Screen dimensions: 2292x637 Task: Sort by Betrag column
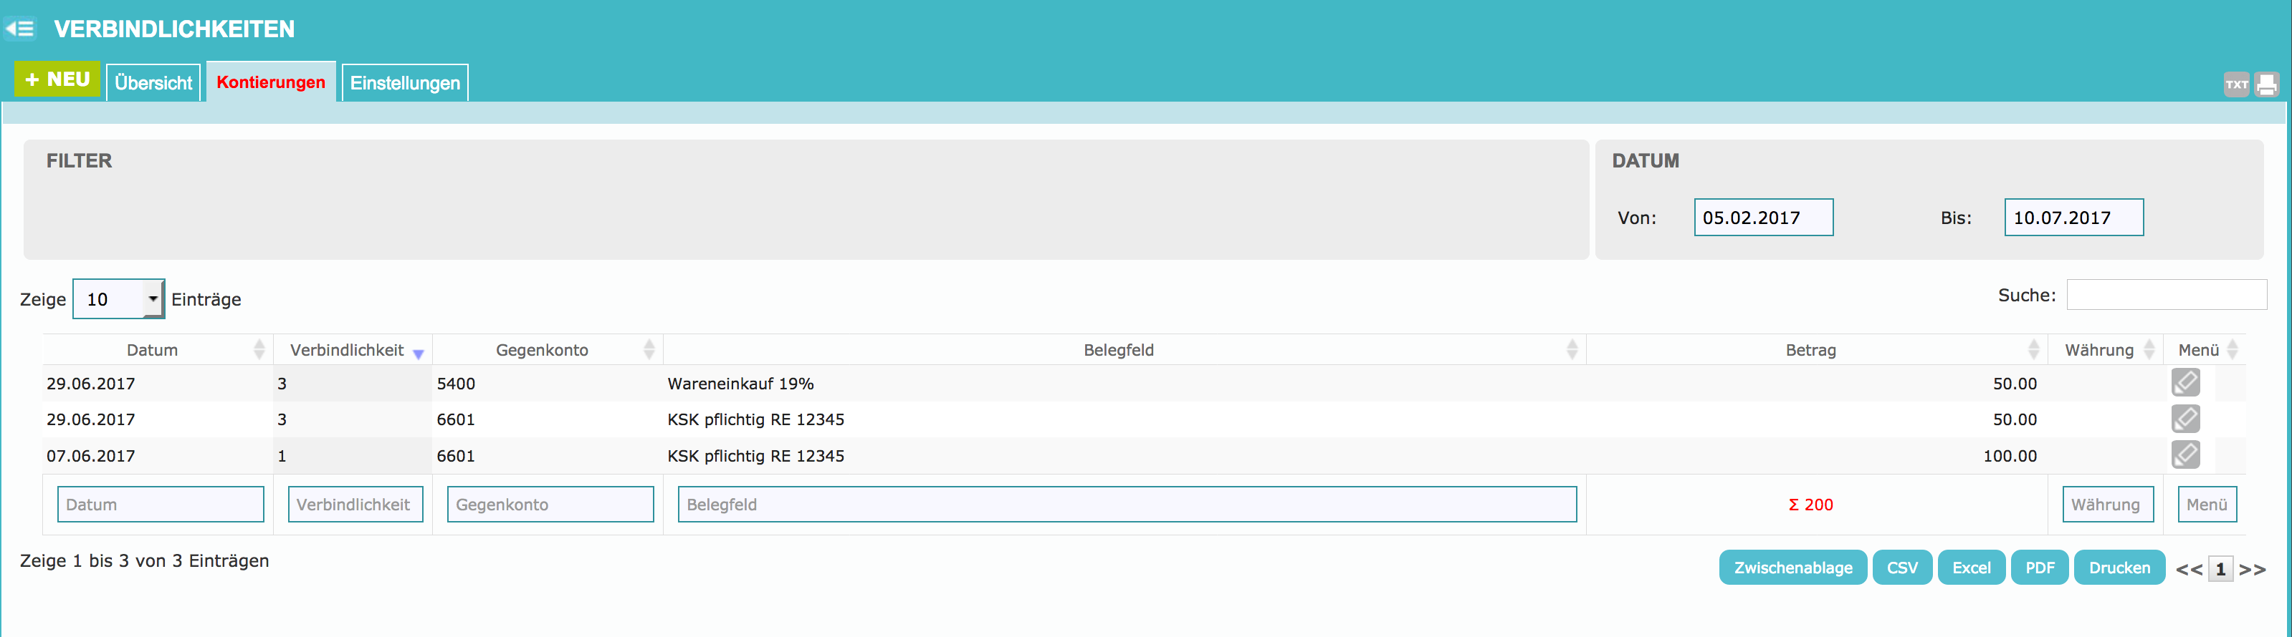(x=1810, y=350)
